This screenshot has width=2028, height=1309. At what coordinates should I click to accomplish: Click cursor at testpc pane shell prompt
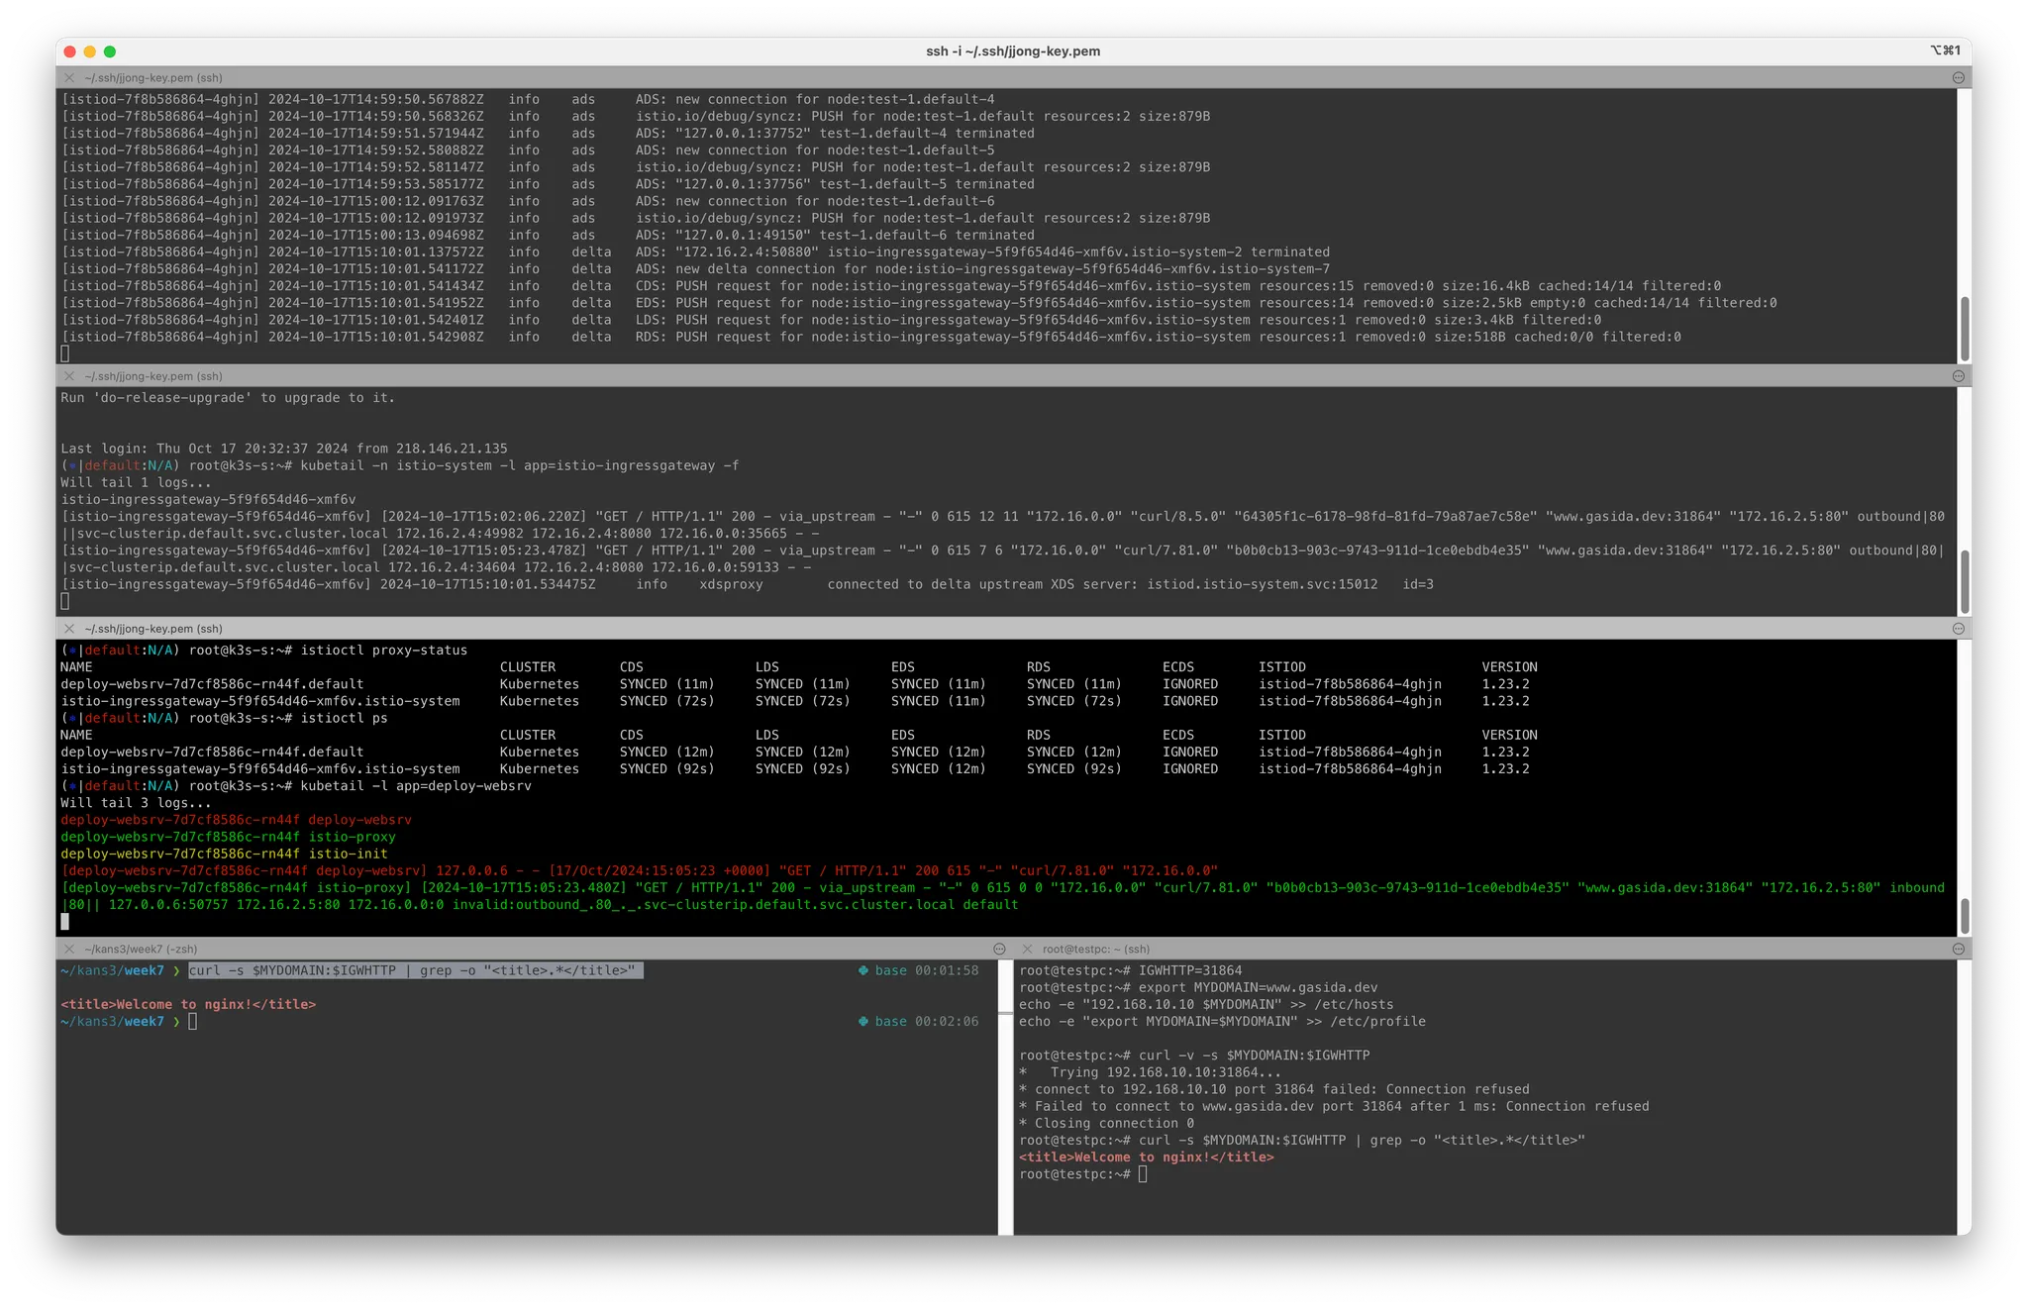[1143, 1174]
